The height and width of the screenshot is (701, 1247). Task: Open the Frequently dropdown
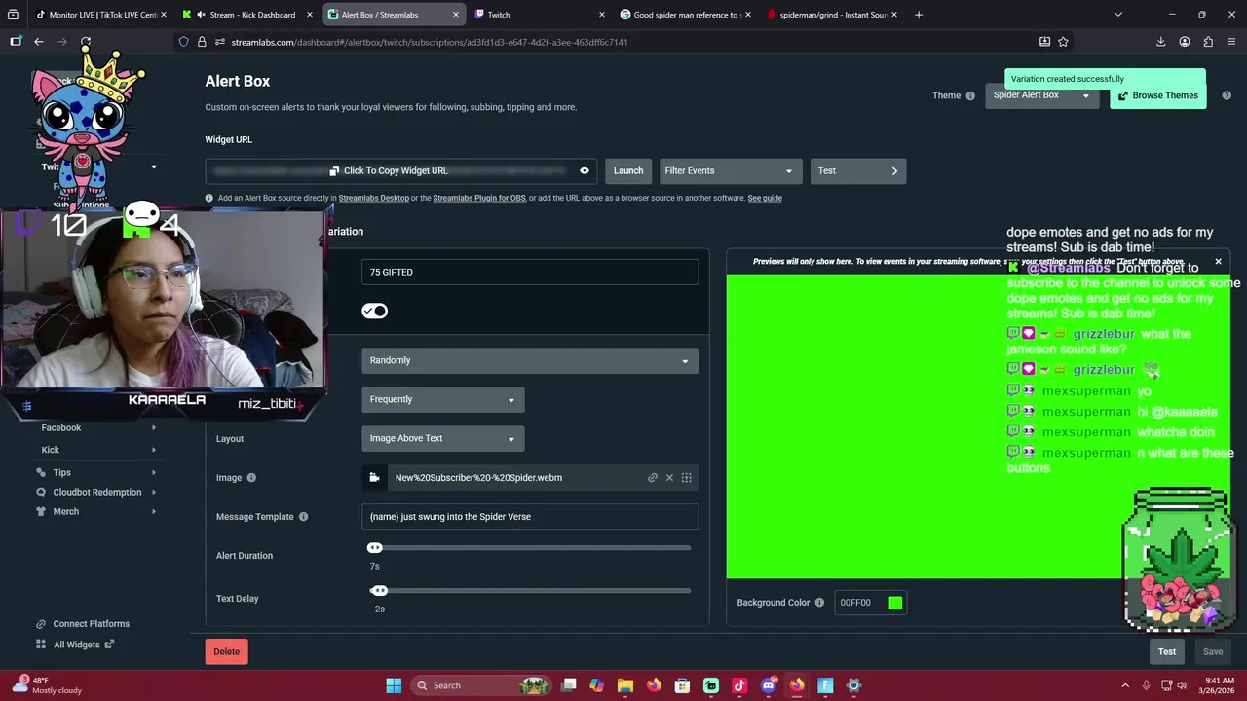tap(443, 399)
